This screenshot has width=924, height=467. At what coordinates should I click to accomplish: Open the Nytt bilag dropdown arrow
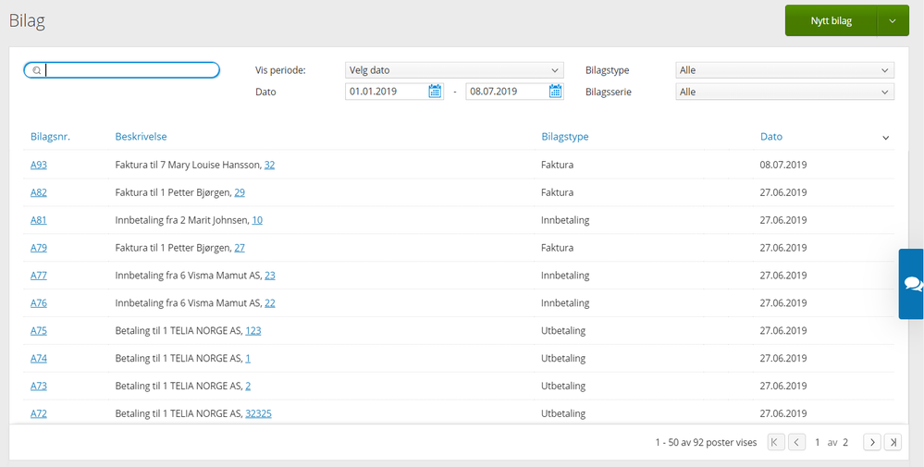(x=893, y=20)
